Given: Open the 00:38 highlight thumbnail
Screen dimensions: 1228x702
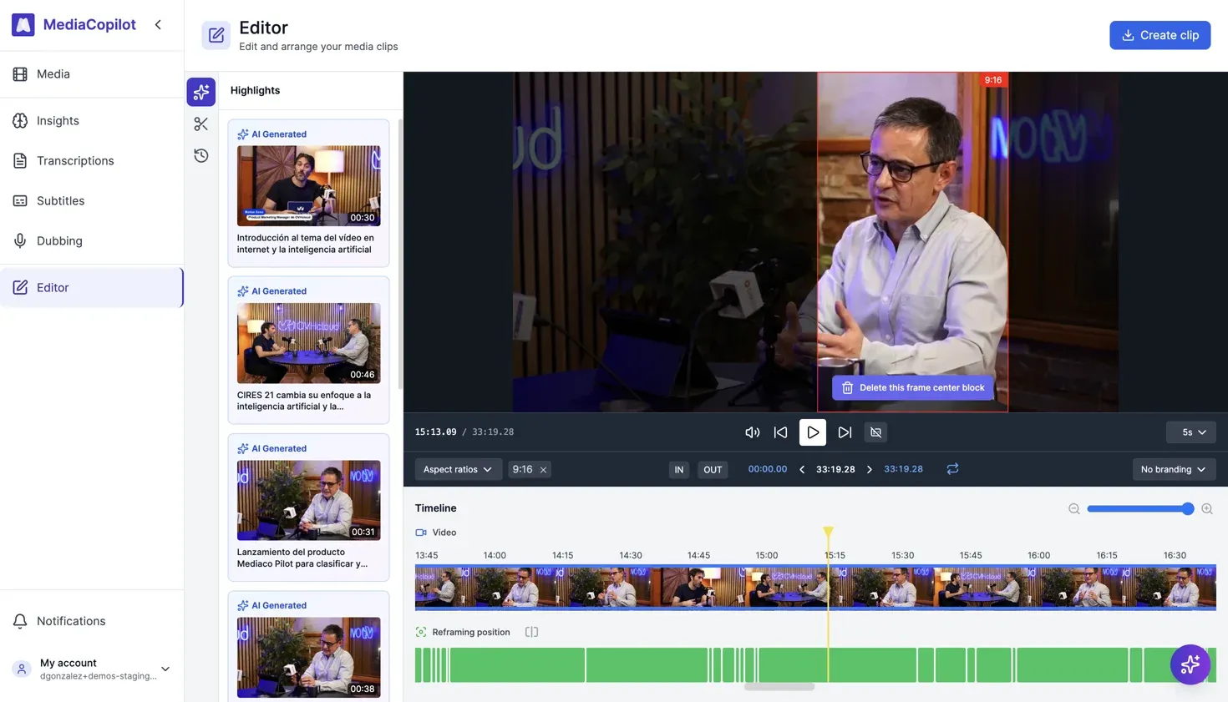Looking at the screenshot, I should (x=308, y=657).
